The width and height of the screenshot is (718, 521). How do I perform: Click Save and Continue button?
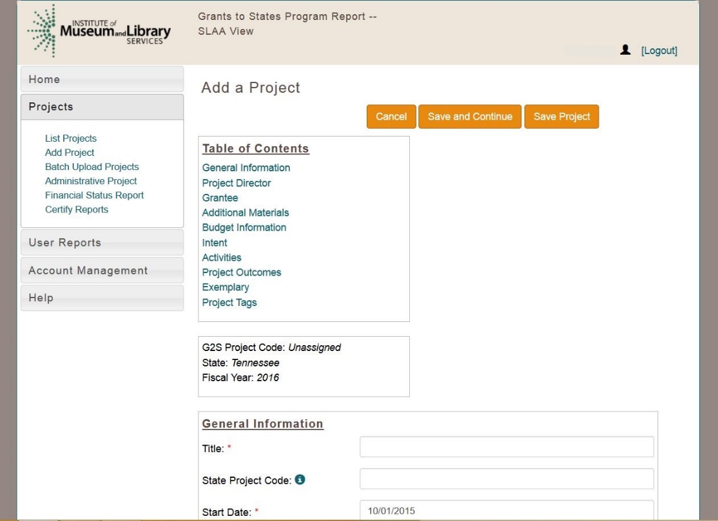470,117
